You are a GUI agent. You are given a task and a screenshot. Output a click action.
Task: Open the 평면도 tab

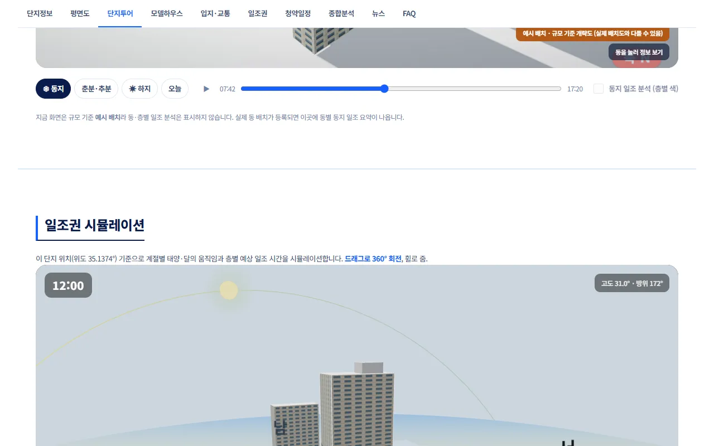click(80, 13)
